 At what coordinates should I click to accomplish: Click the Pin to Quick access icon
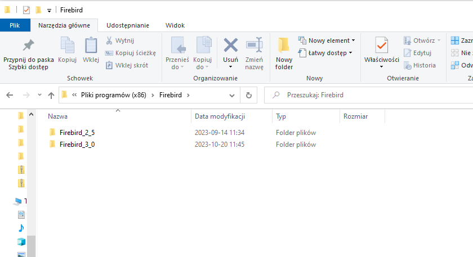click(28, 45)
